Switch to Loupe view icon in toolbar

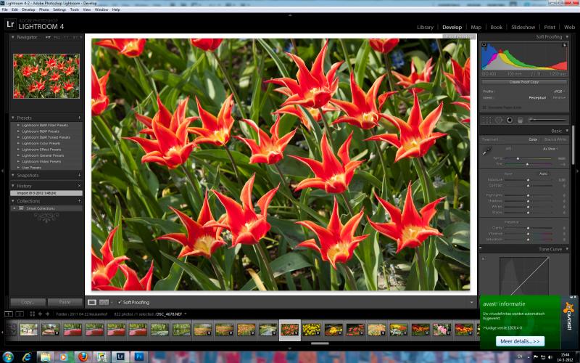[92, 302]
